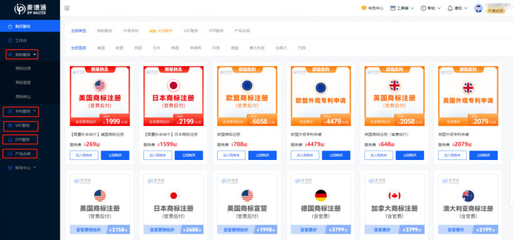
Task: Open the ¥2058 英国商标注册 orange card image
Action: [395, 96]
